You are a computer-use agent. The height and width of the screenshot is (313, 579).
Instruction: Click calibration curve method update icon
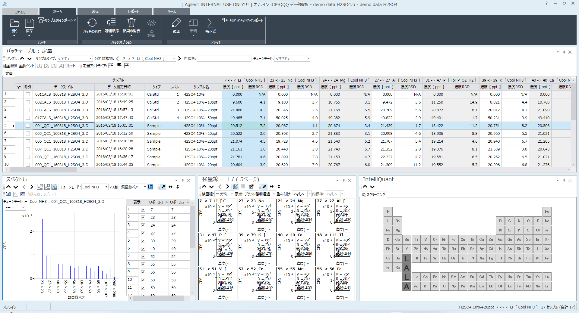[x=251, y=187]
